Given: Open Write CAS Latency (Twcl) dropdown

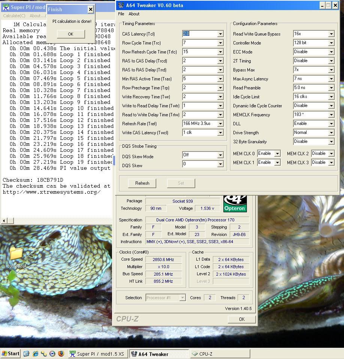Looking at the screenshot, I should [x=221, y=132].
